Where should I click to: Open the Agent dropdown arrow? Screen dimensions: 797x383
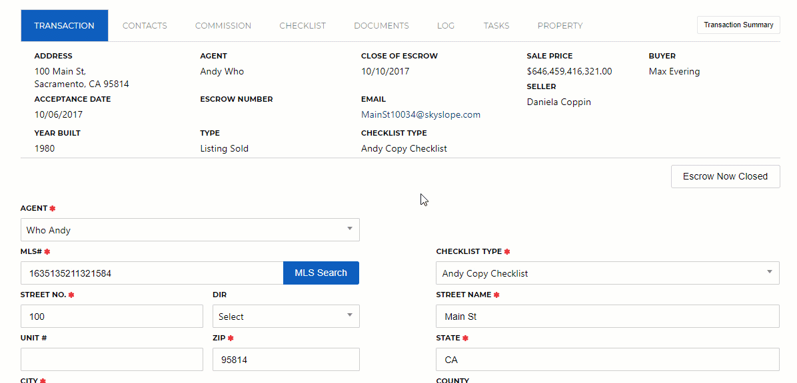pyautogui.click(x=350, y=229)
